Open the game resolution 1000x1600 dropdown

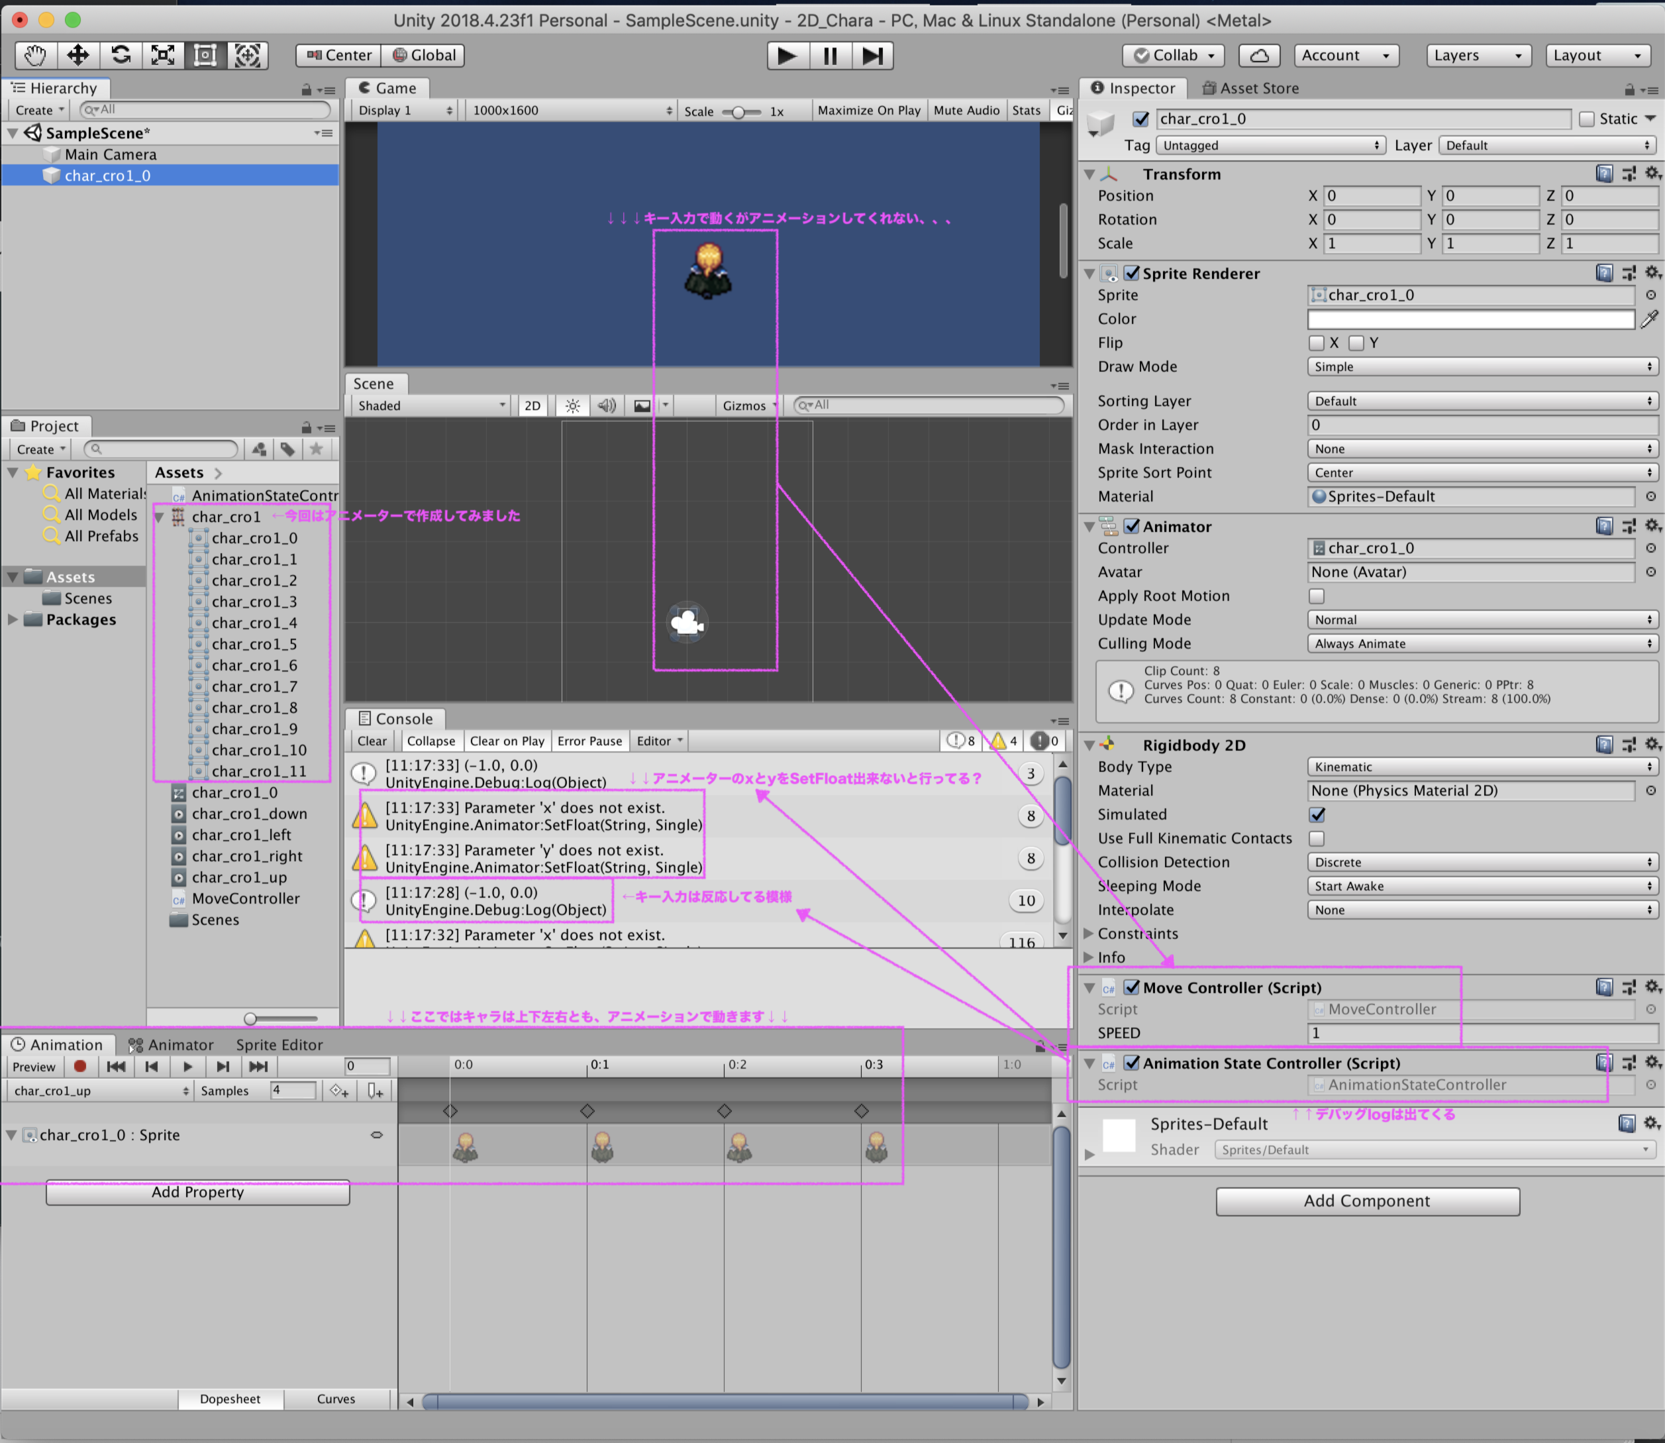point(572,111)
